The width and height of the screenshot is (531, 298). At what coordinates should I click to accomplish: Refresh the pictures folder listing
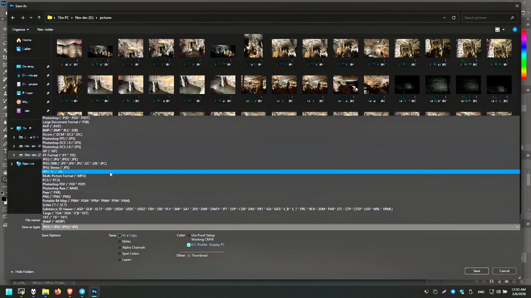tap(454, 18)
